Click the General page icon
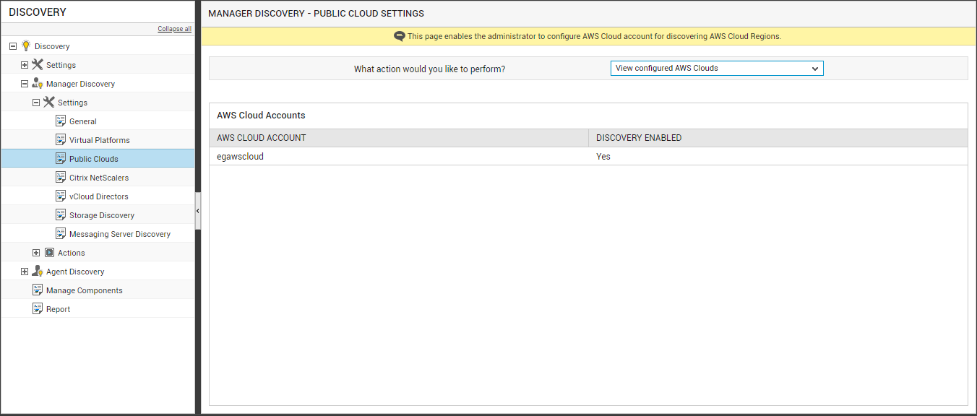This screenshot has width=977, height=416. point(61,121)
